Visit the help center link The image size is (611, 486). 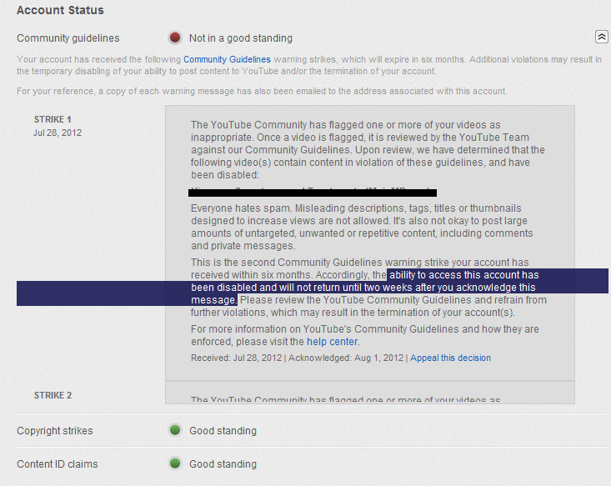click(x=332, y=342)
